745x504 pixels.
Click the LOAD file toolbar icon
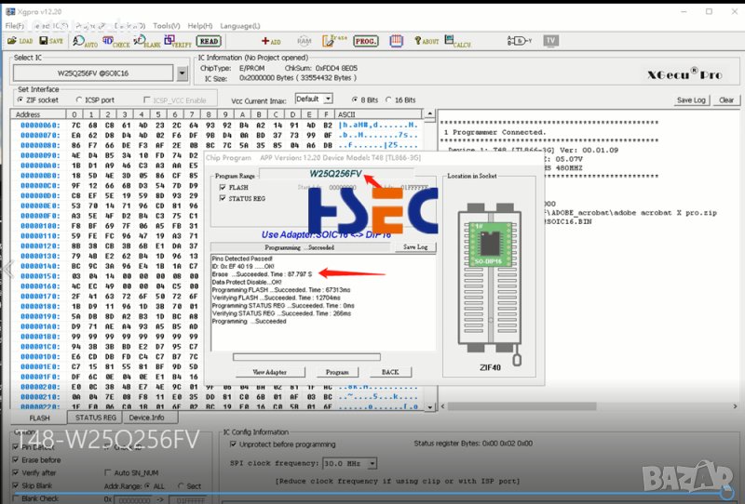[19, 41]
